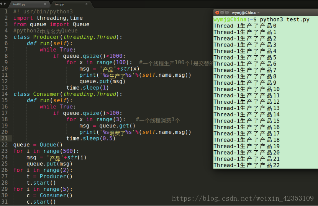Click the left tab-scroll arrow
318x206 pixels.
point(1,4)
